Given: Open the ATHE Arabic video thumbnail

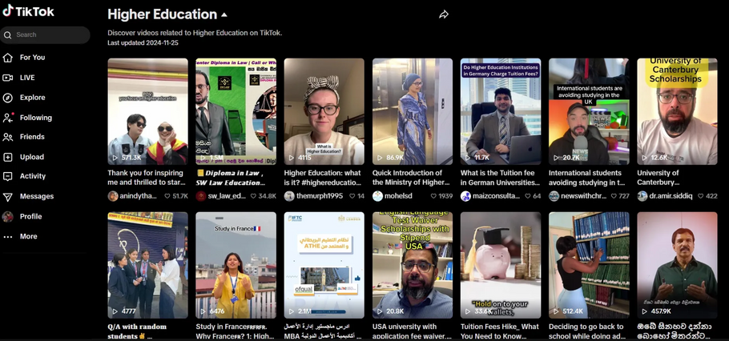Looking at the screenshot, I should tap(324, 265).
